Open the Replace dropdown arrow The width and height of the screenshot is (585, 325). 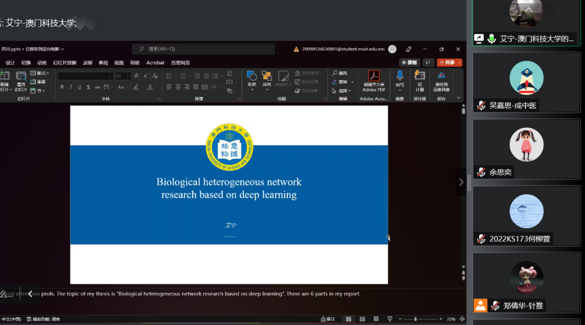coord(352,82)
